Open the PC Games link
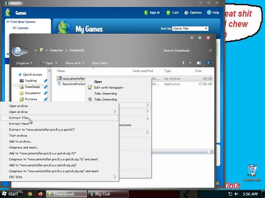Screen dimensions: 265x198 [x=20, y=28]
